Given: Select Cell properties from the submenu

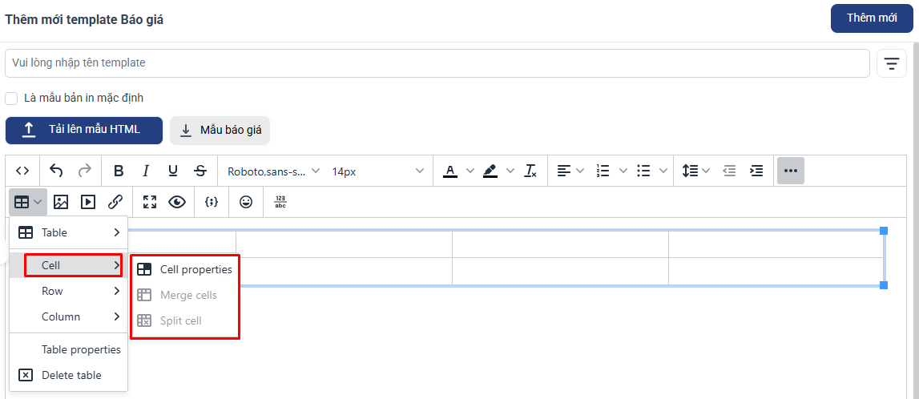Looking at the screenshot, I should click(x=195, y=269).
